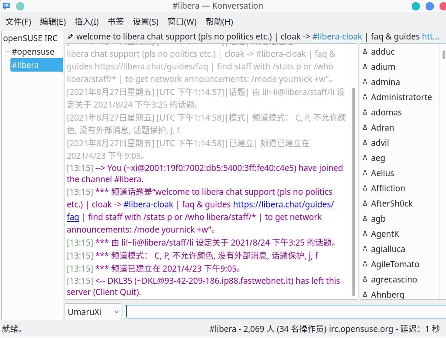Click the user icon beside Affliction

(x=365, y=188)
